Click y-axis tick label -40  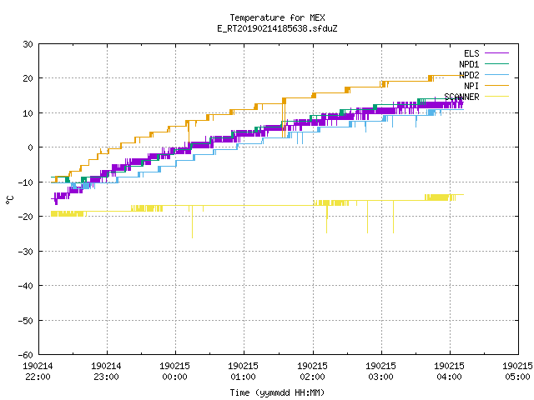[x=26, y=286]
